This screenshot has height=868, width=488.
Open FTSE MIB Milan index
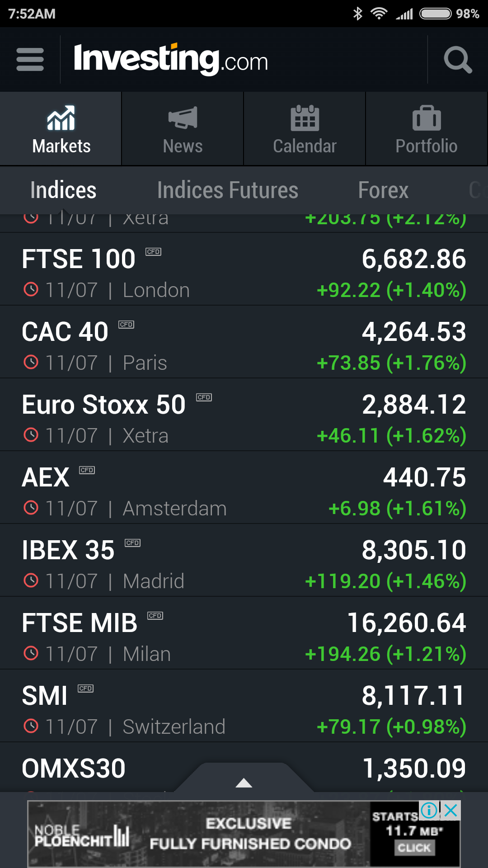pos(244,633)
